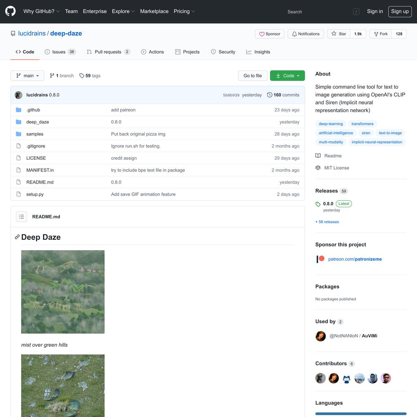The height and width of the screenshot is (417, 417).
Task: Click the slash shortcut key icon
Action: pos(356,12)
